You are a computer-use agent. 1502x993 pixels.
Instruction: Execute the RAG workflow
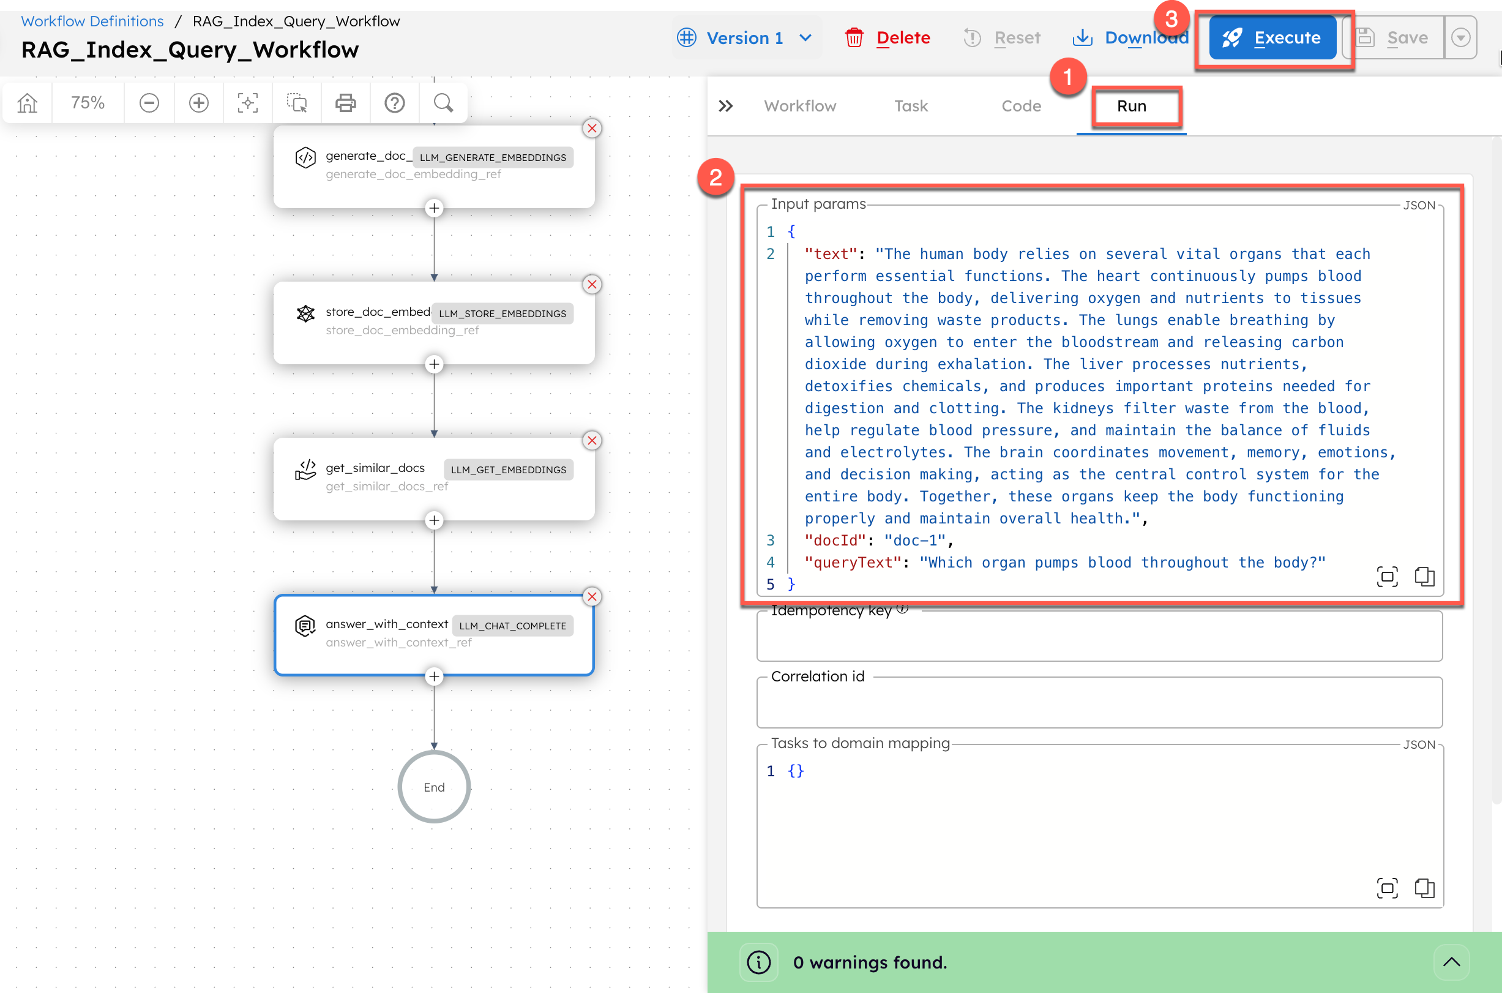(x=1272, y=37)
